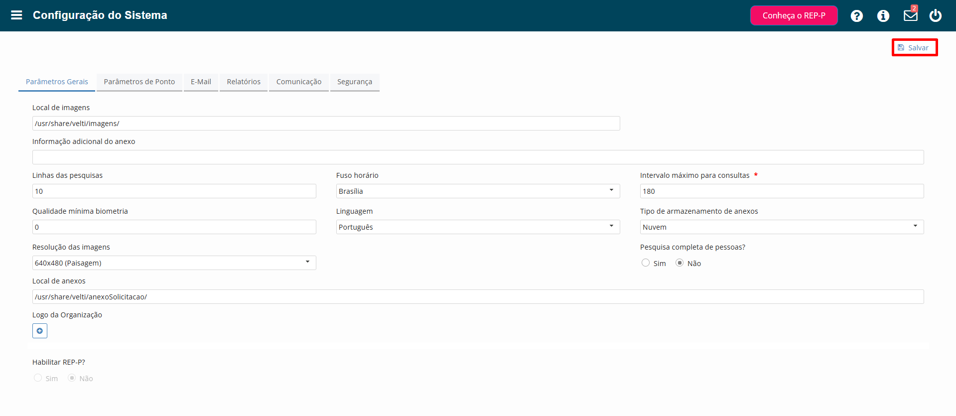Click the power logout icon
Viewport: 956px width, 416px height.
point(936,15)
